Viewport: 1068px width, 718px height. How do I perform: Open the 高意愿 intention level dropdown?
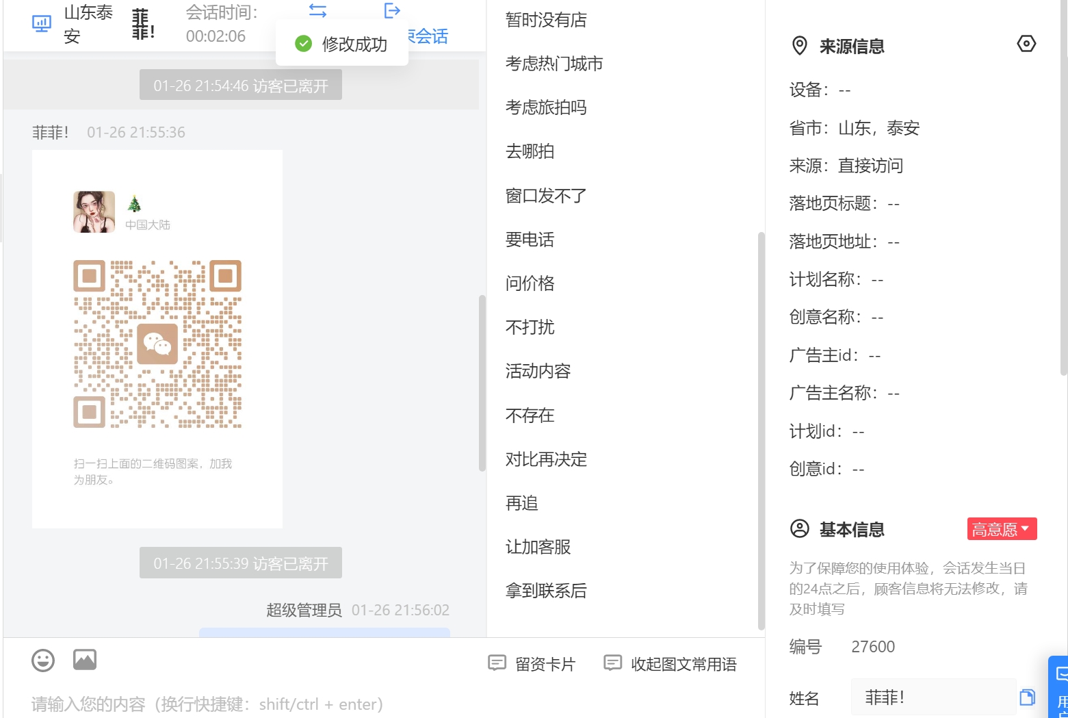1002,529
